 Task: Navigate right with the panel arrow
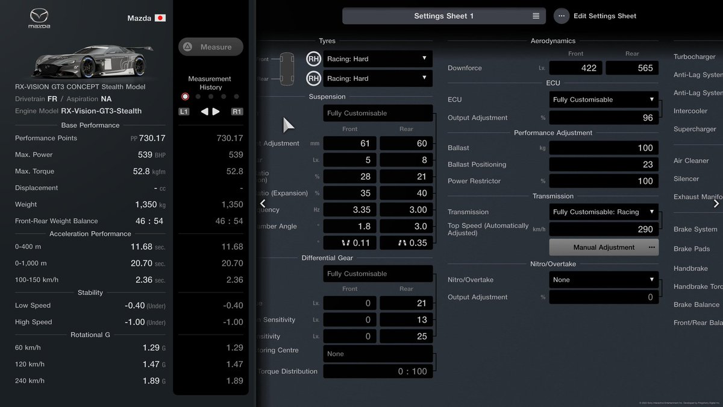(716, 204)
